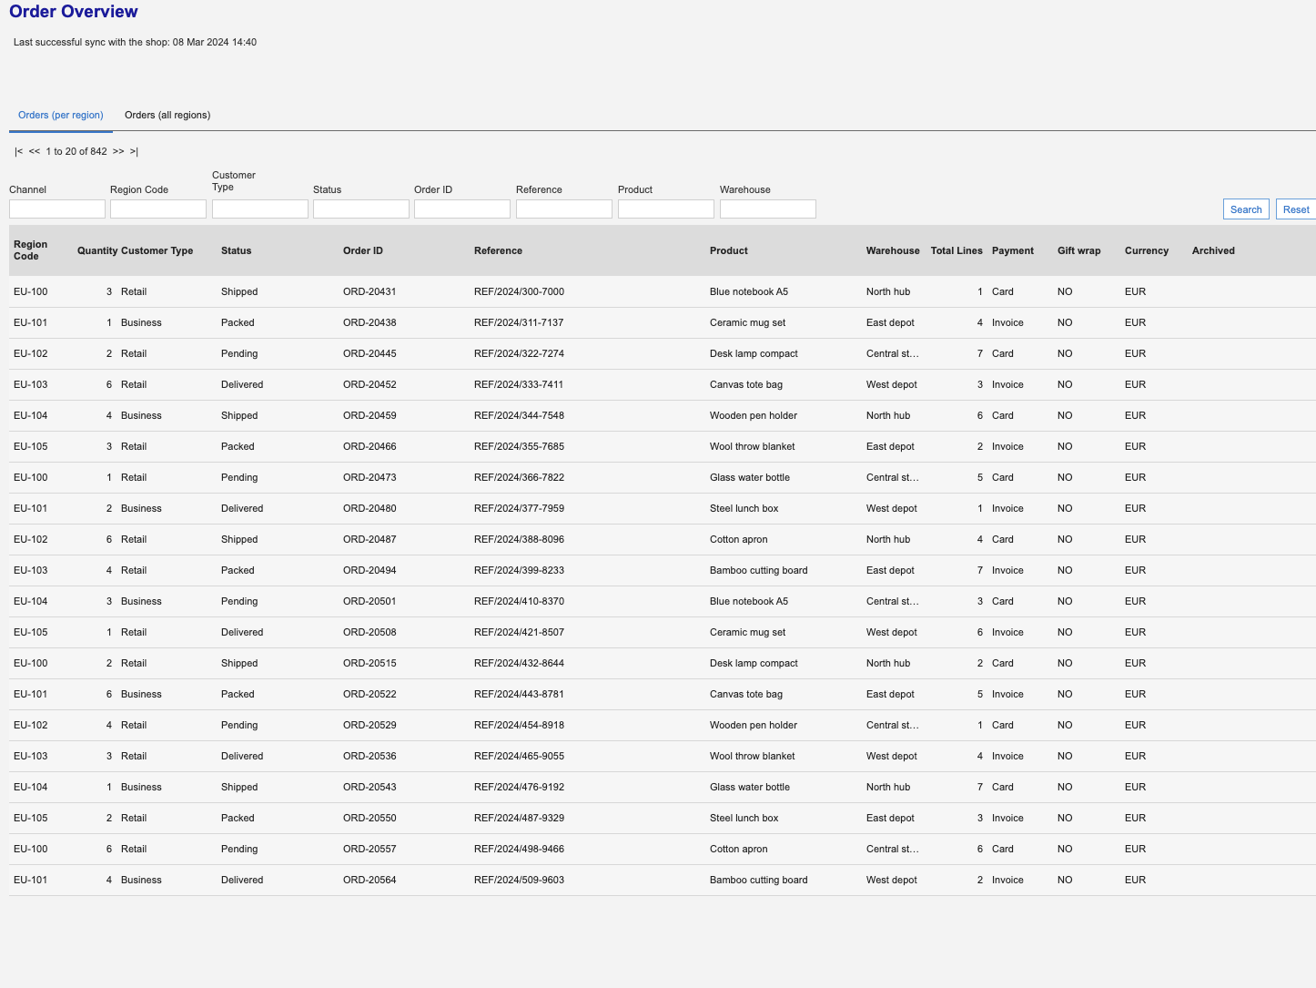Sort by Quantity column header
Image resolution: width=1316 pixels, height=988 pixels.
tap(97, 250)
